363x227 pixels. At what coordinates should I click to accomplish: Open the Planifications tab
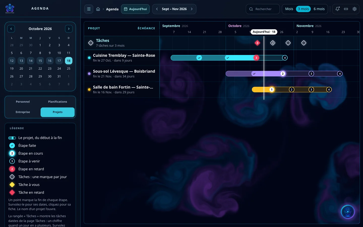(x=57, y=102)
